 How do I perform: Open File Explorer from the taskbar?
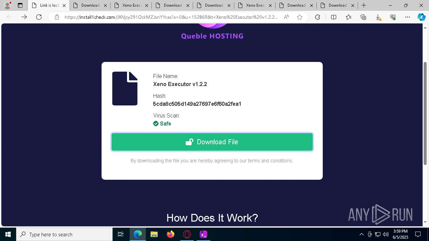click(x=154, y=234)
